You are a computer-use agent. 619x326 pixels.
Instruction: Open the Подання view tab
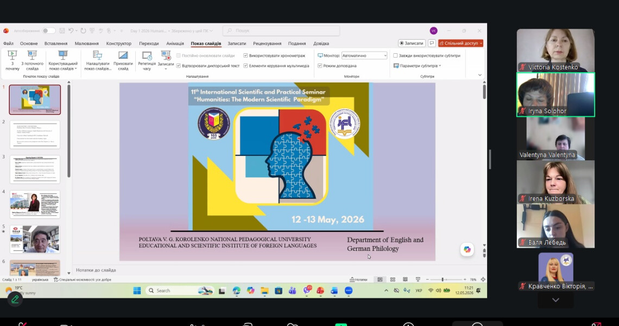[297, 43]
